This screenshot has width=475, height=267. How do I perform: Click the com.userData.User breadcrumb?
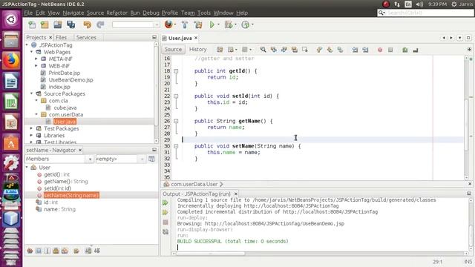pyautogui.click(x=194, y=184)
